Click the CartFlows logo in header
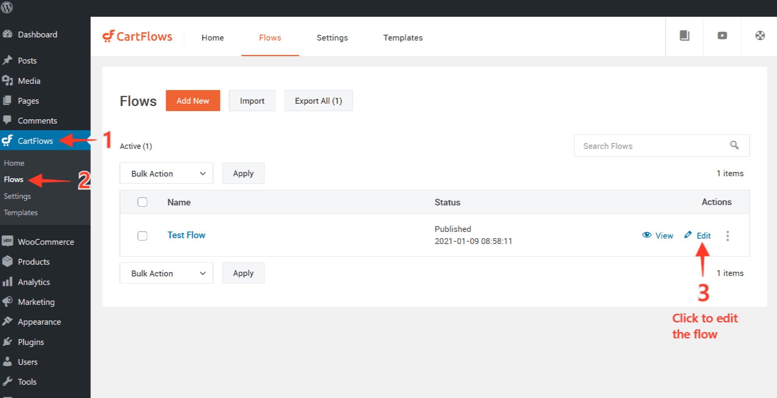This screenshot has width=777, height=398. tap(137, 37)
